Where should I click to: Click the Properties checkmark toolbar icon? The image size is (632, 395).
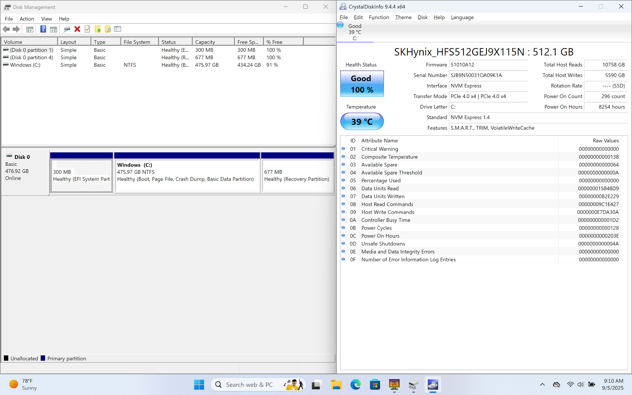(x=87, y=29)
